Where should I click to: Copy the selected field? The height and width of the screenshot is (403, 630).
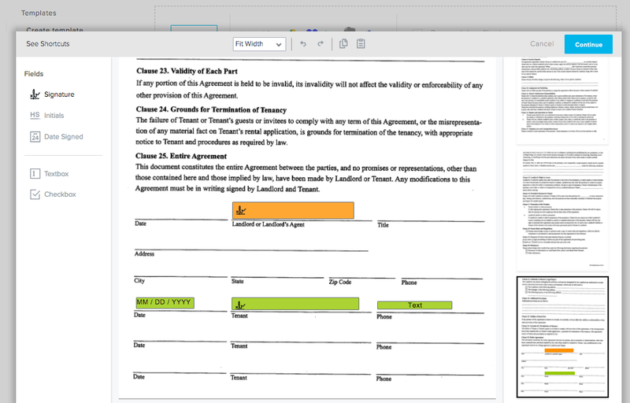pyautogui.click(x=343, y=44)
